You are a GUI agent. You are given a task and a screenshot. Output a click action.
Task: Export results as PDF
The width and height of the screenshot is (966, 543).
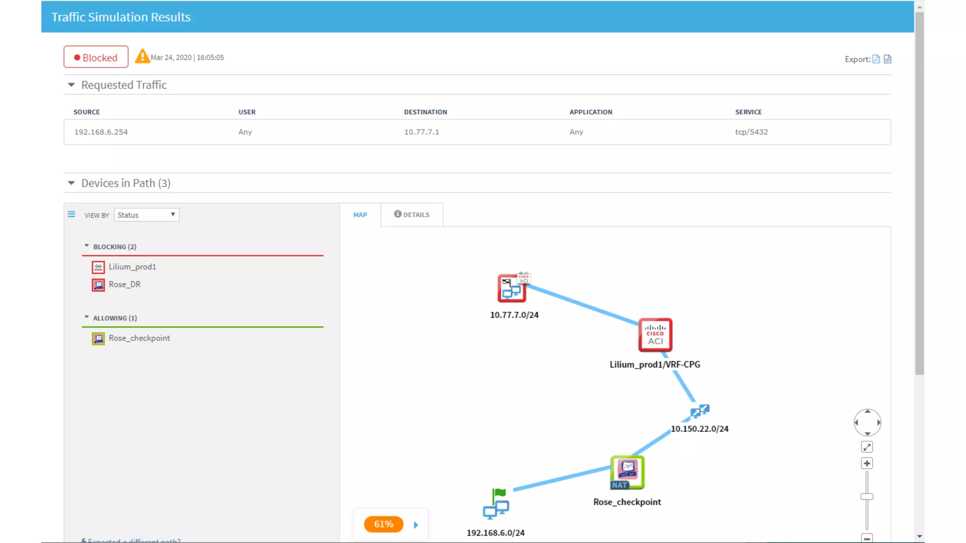[x=876, y=59]
